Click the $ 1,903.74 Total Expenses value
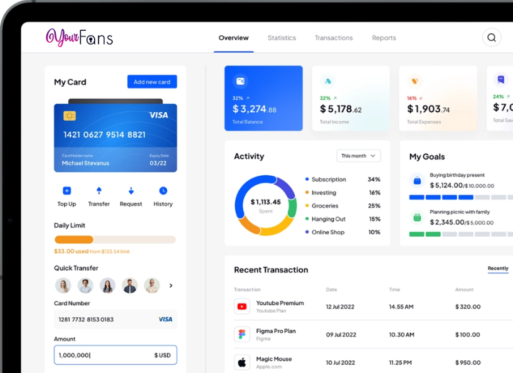The width and height of the screenshot is (513, 373). tap(428, 109)
